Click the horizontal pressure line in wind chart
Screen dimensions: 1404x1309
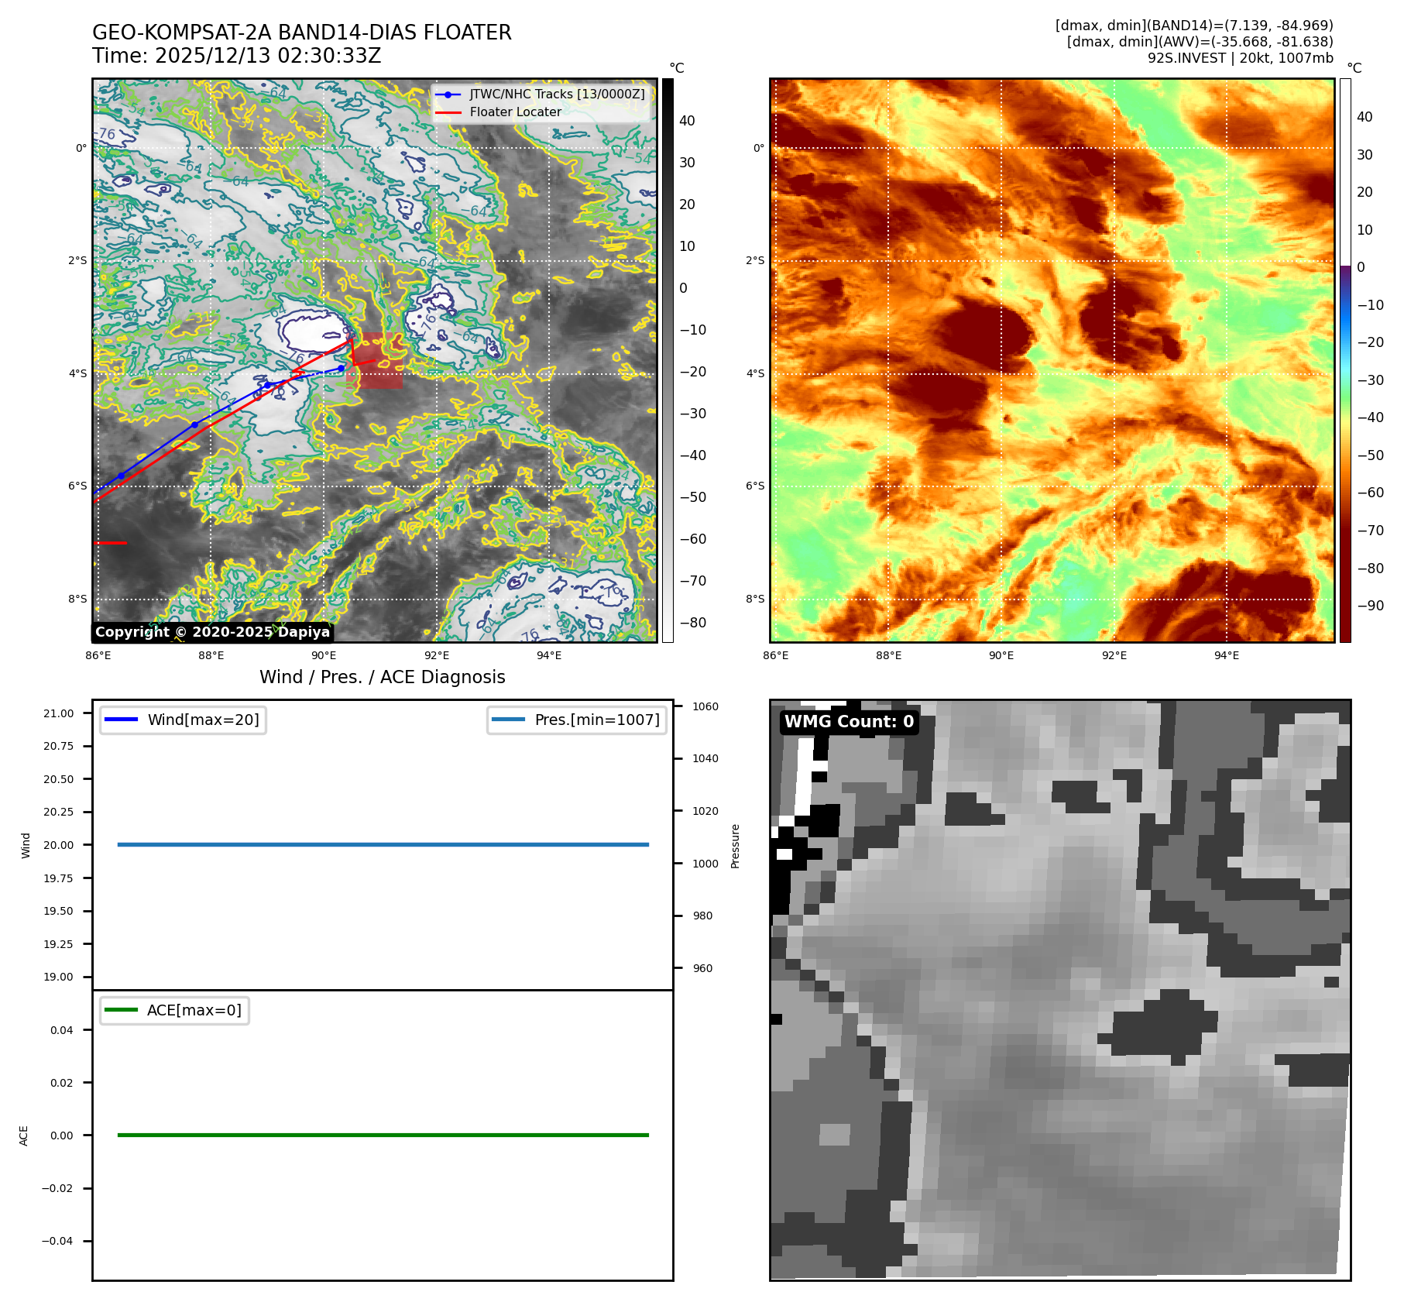pos(383,844)
